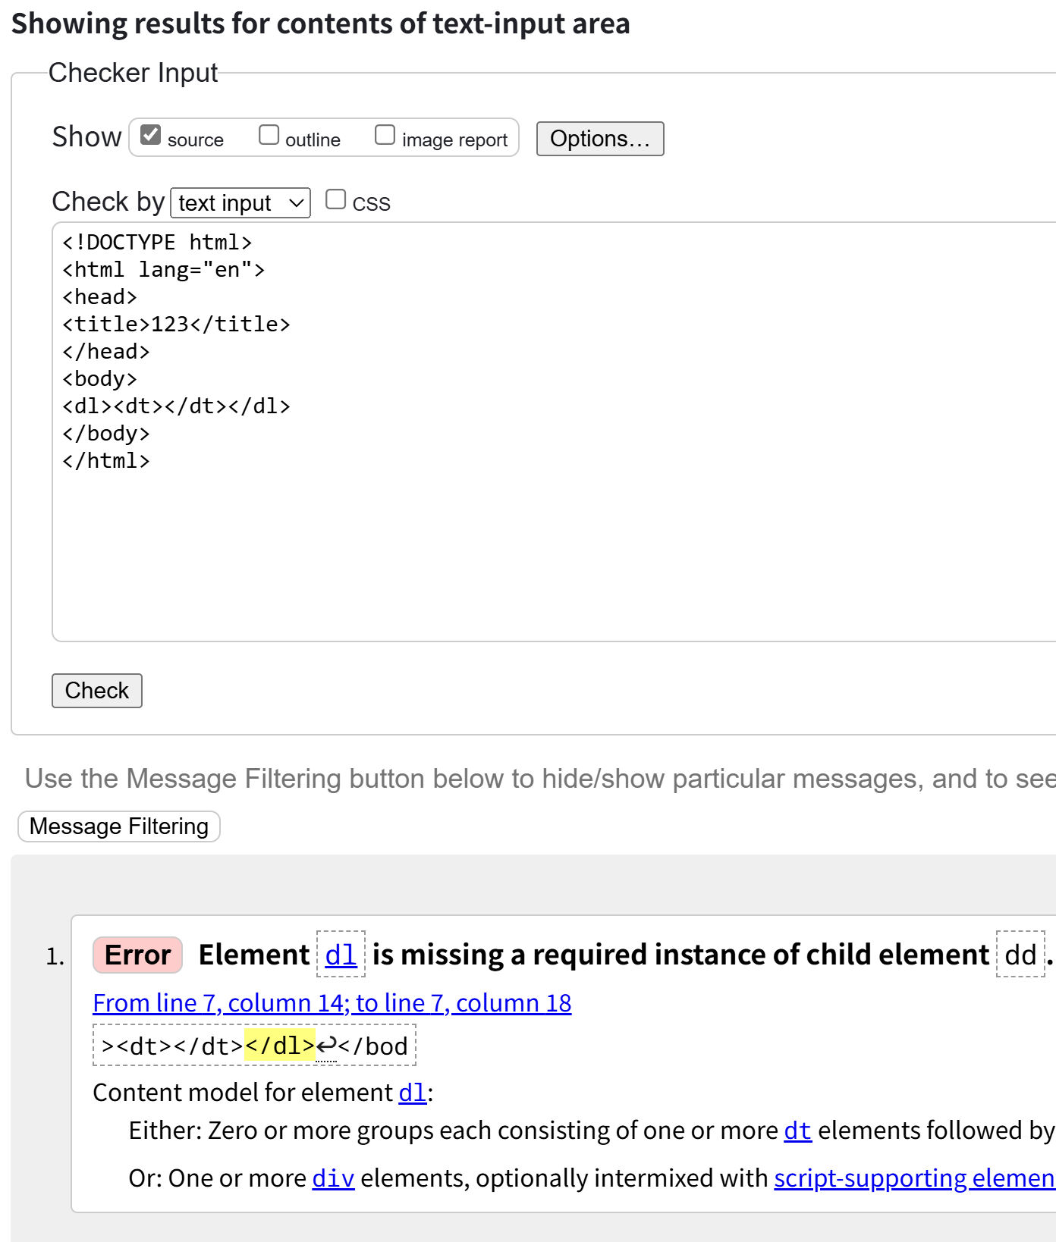Follow the dl link in error heading
The height and width of the screenshot is (1242, 1056).
tap(341, 955)
